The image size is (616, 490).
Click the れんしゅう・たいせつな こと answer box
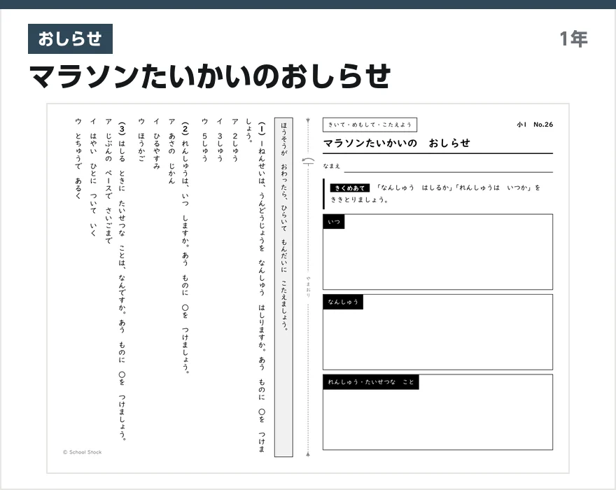click(x=437, y=412)
